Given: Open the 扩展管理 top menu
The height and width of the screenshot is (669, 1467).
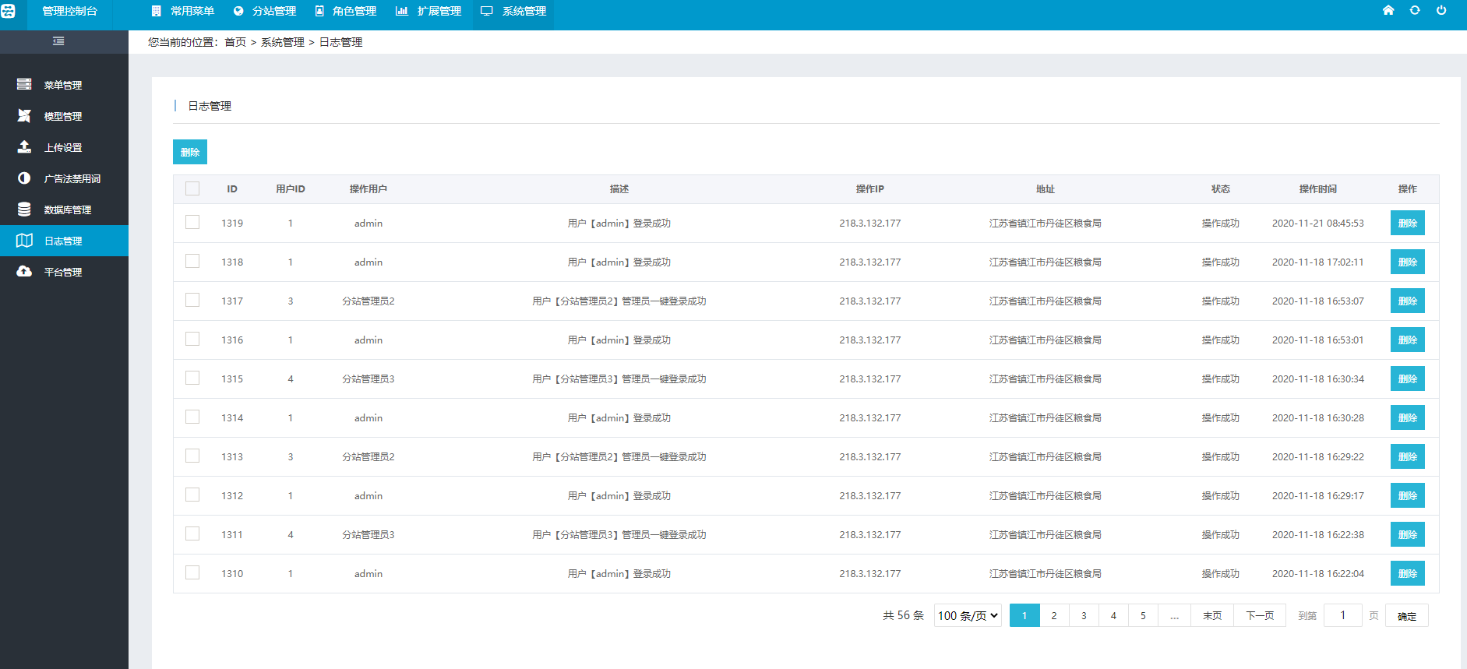Looking at the screenshot, I should (429, 11).
